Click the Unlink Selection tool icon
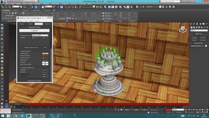The width and height of the screenshot is (209, 118). pyautogui.click(x=6, y=7)
